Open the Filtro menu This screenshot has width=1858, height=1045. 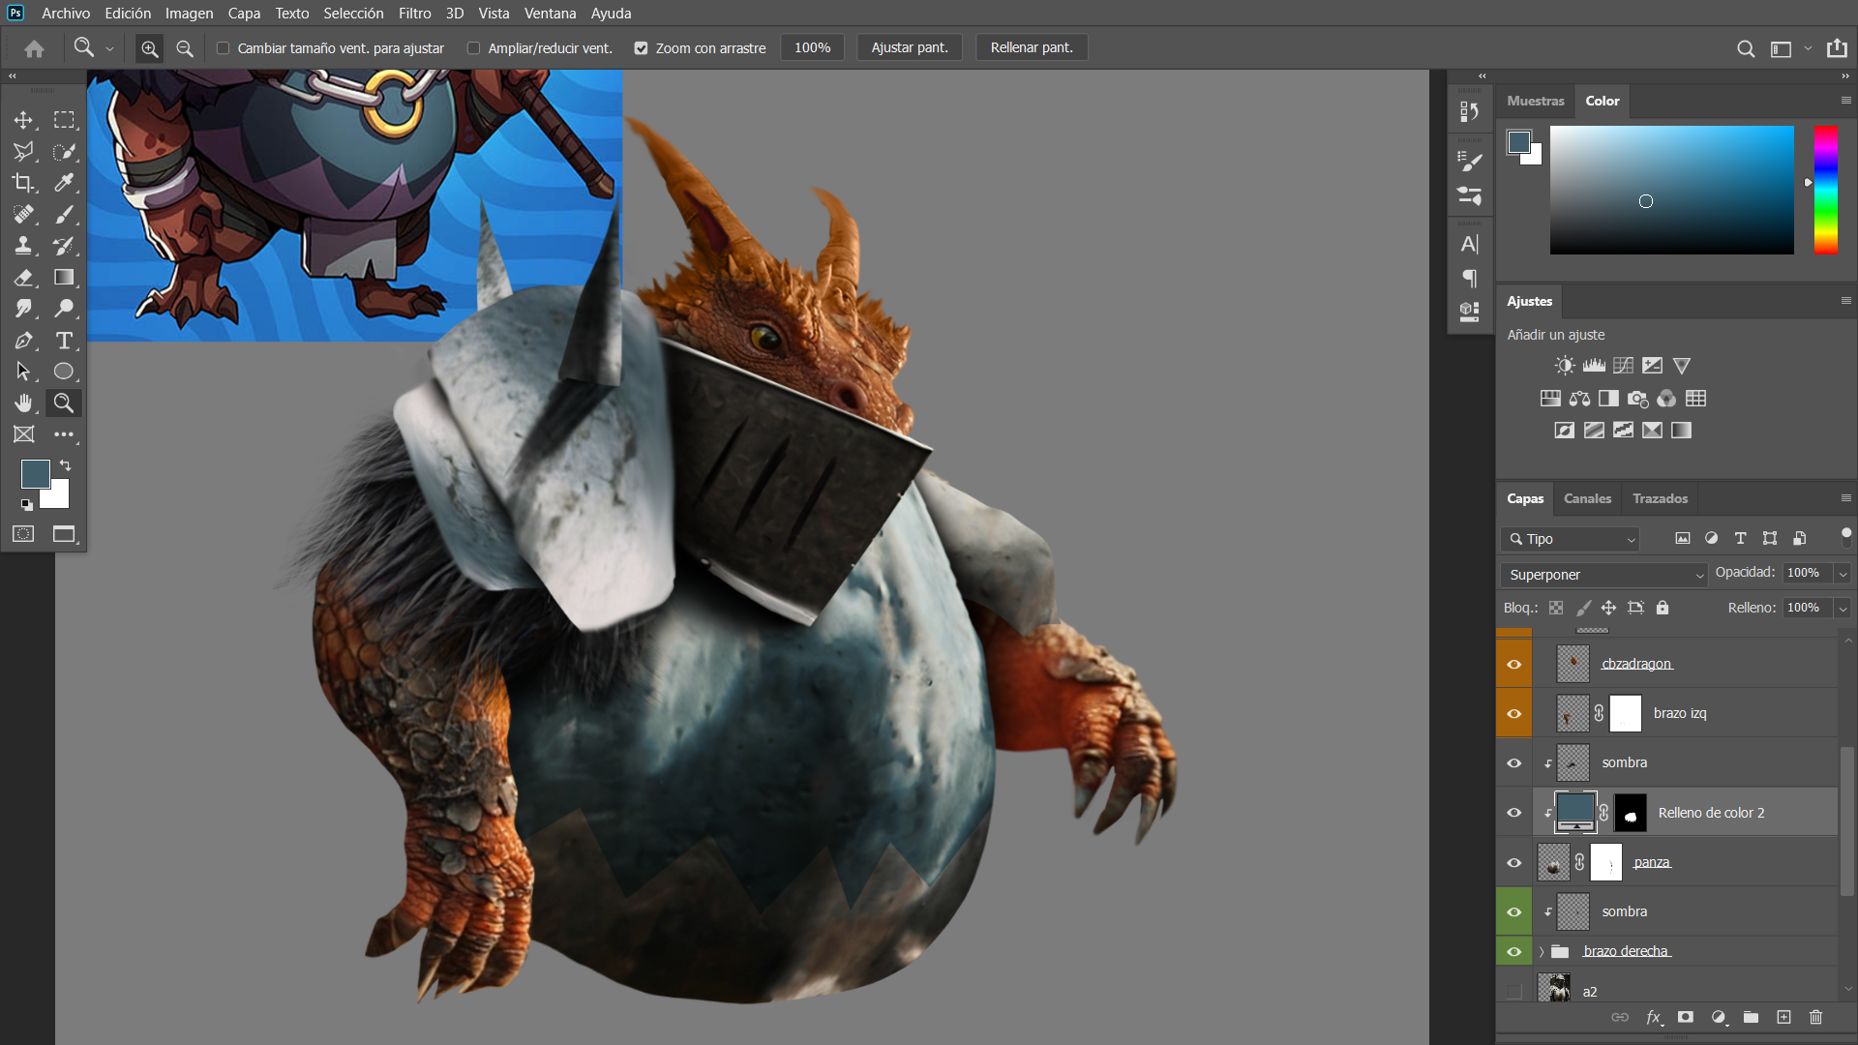[x=414, y=14]
